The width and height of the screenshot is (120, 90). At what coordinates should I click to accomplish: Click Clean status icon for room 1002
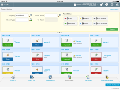click(37, 42)
